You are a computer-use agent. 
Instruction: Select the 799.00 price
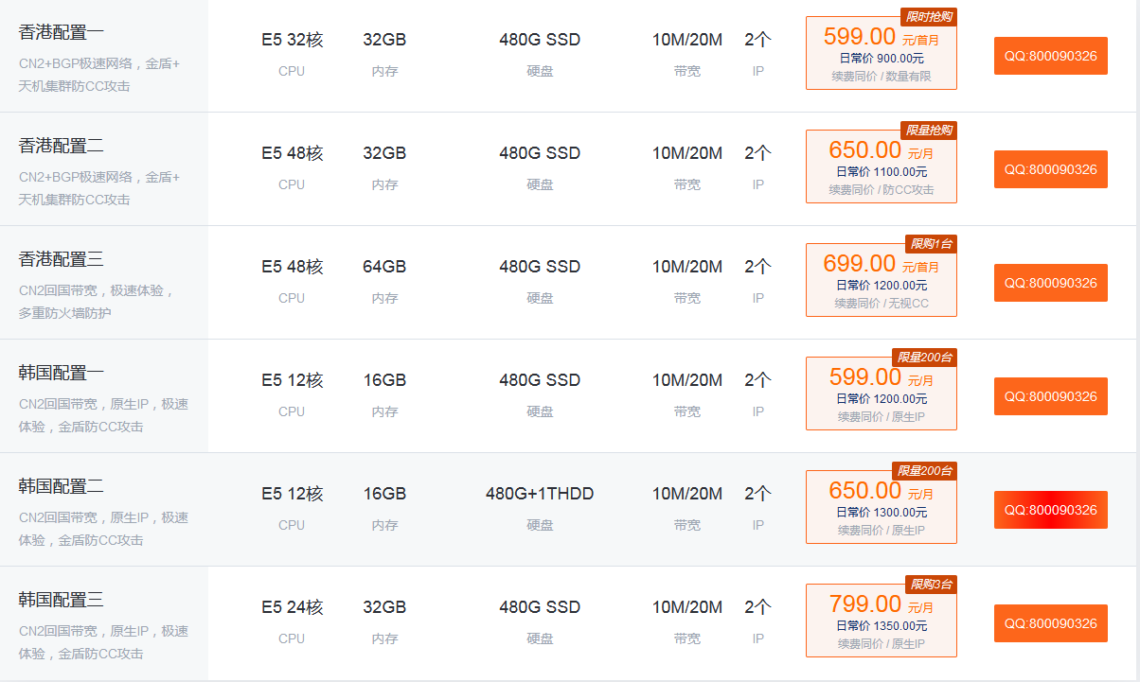pos(864,603)
